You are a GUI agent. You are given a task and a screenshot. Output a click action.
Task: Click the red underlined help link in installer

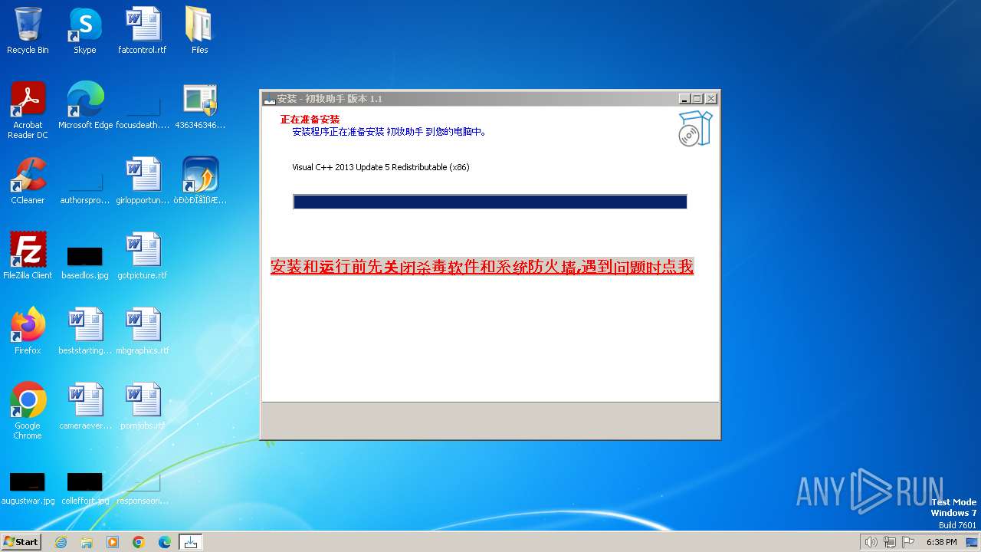pos(482,267)
